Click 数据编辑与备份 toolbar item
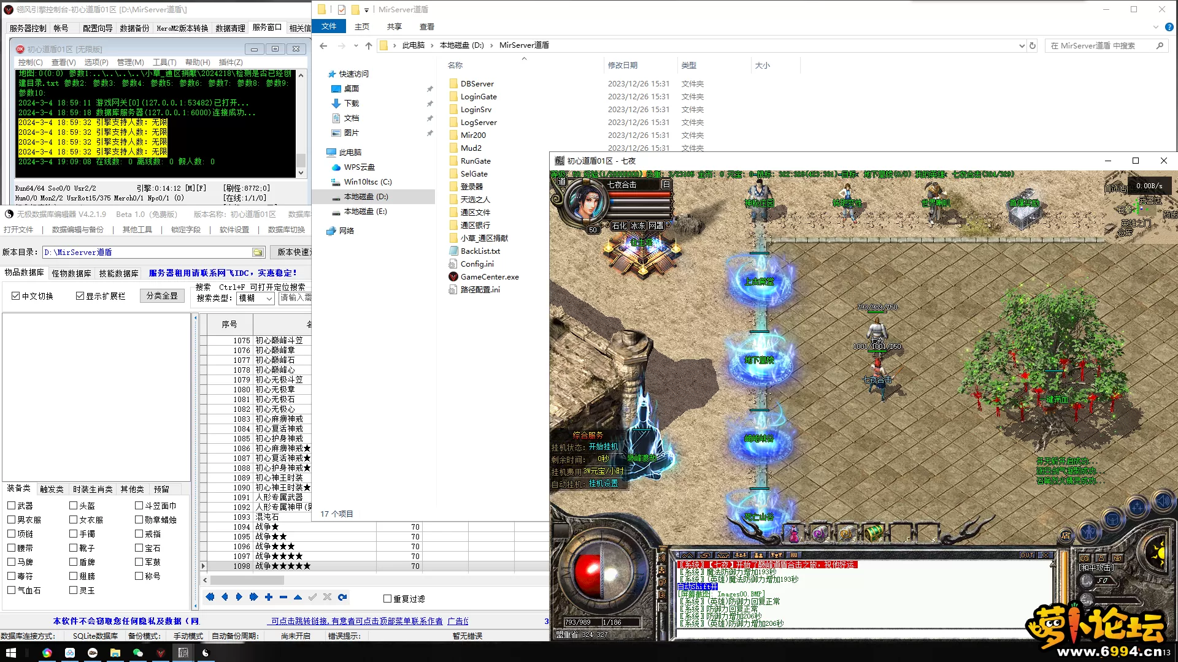The width and height of the screenshot is (1178, 662). [x=78, y=230]
